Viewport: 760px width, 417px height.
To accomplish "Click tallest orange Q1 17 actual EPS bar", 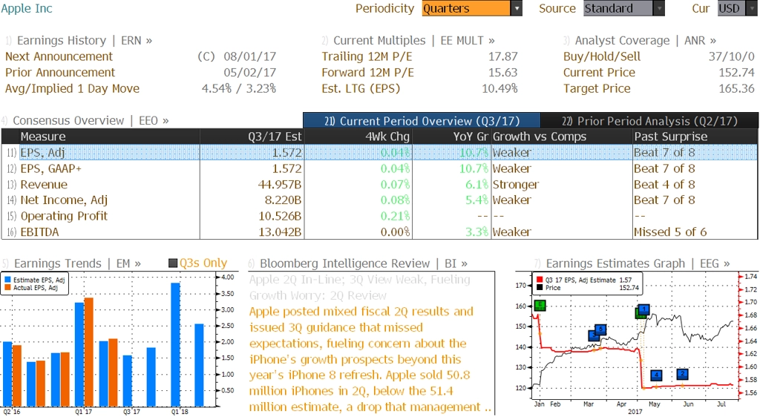I will [x=89, y=352].
